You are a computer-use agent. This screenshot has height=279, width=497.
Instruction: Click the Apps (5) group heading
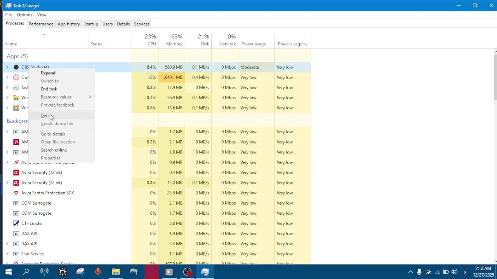coord(17,56)
